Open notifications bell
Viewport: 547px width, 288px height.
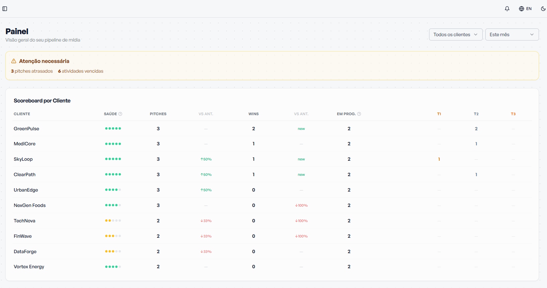507,9
